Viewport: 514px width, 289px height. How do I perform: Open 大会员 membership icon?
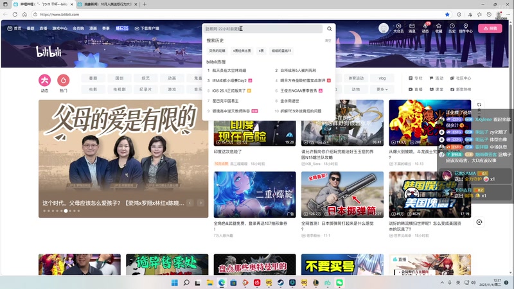pos(398,28)
